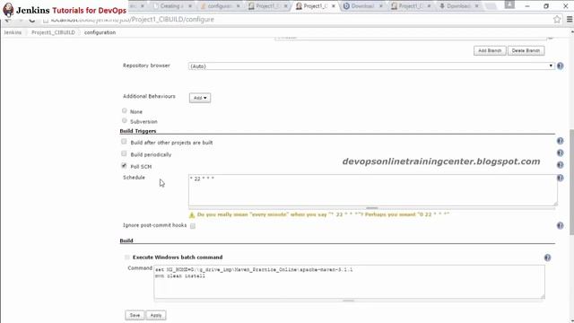
Task: Switch to last Download browser tab
Action: click(458, 6)
